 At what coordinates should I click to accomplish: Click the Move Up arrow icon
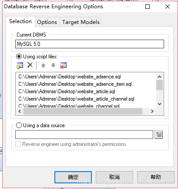tap(43, 65)
